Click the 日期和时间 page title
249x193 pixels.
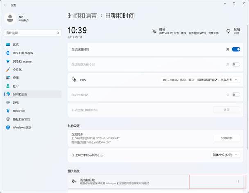pos(120,16)
